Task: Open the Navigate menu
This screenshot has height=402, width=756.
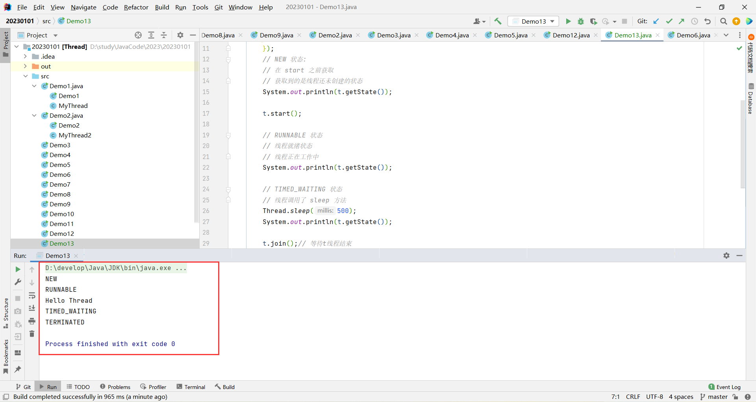Action: (83, 7)
